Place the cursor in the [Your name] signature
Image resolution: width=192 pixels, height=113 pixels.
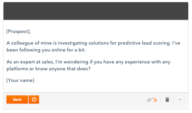20,80
